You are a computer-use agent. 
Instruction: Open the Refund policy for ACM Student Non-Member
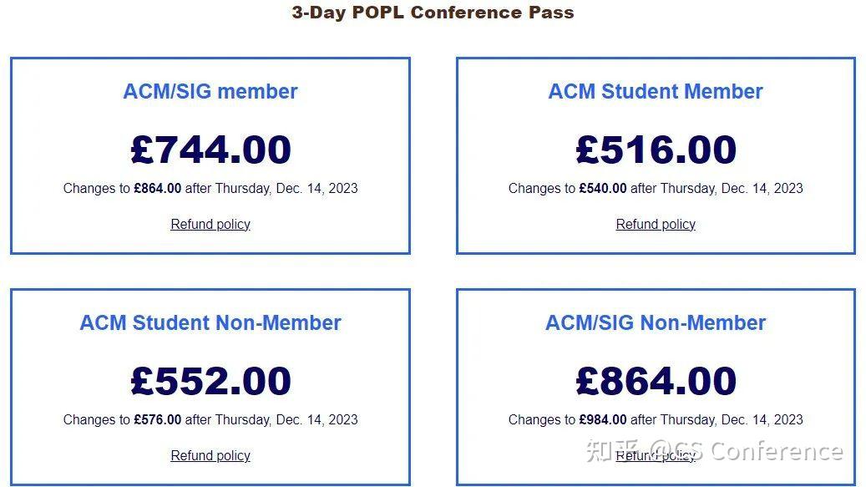210,455
